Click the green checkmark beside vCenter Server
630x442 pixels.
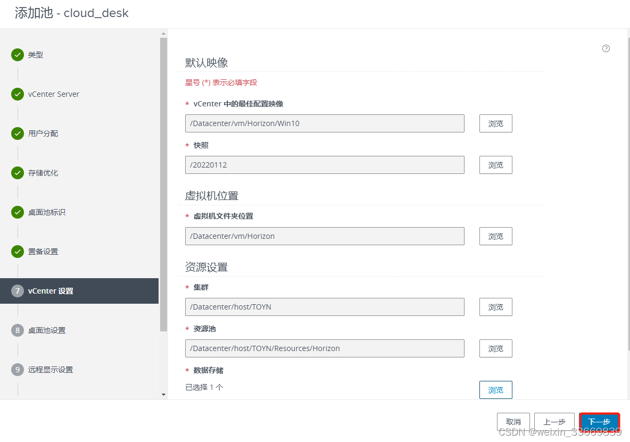[18, 94]
